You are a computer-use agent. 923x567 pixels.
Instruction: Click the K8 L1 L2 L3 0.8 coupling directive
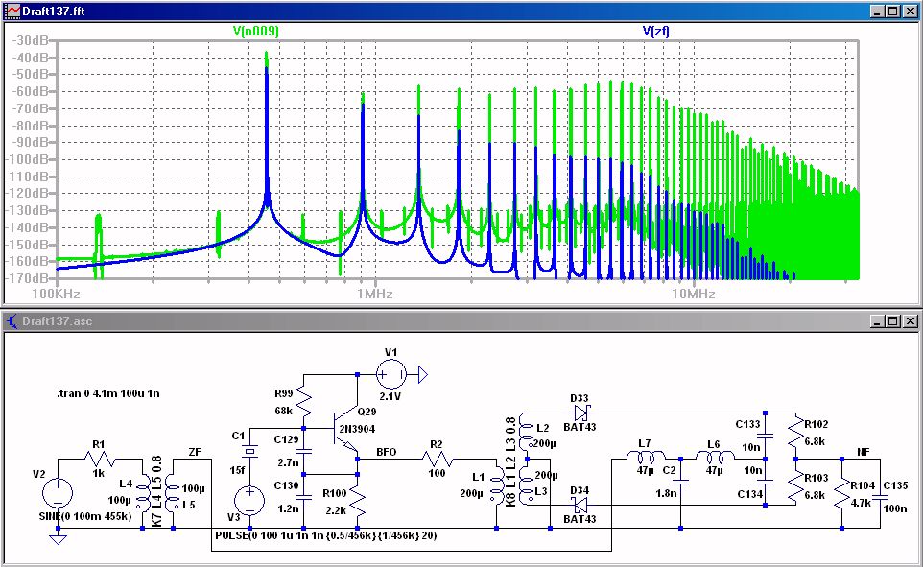[x=510, y=461]
